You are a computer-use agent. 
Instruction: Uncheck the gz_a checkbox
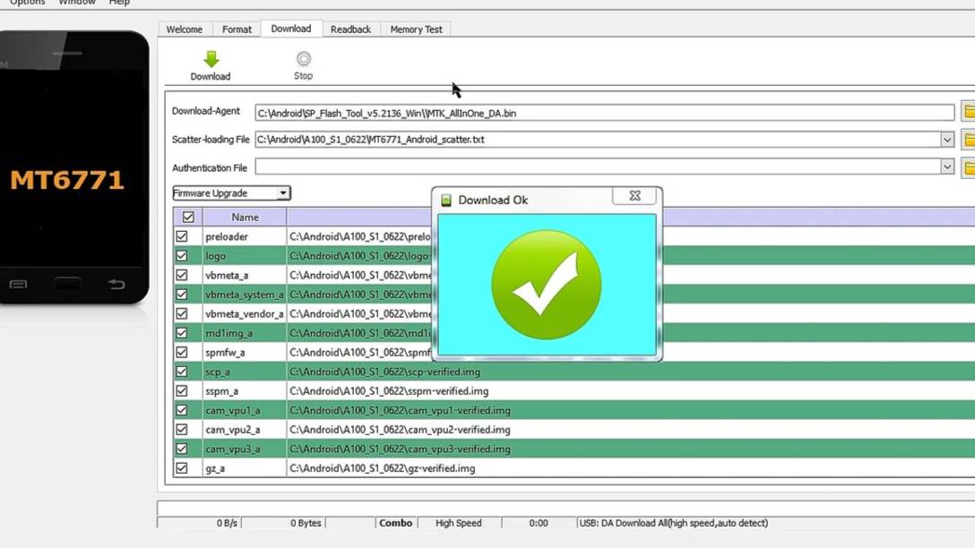[182, 467]
